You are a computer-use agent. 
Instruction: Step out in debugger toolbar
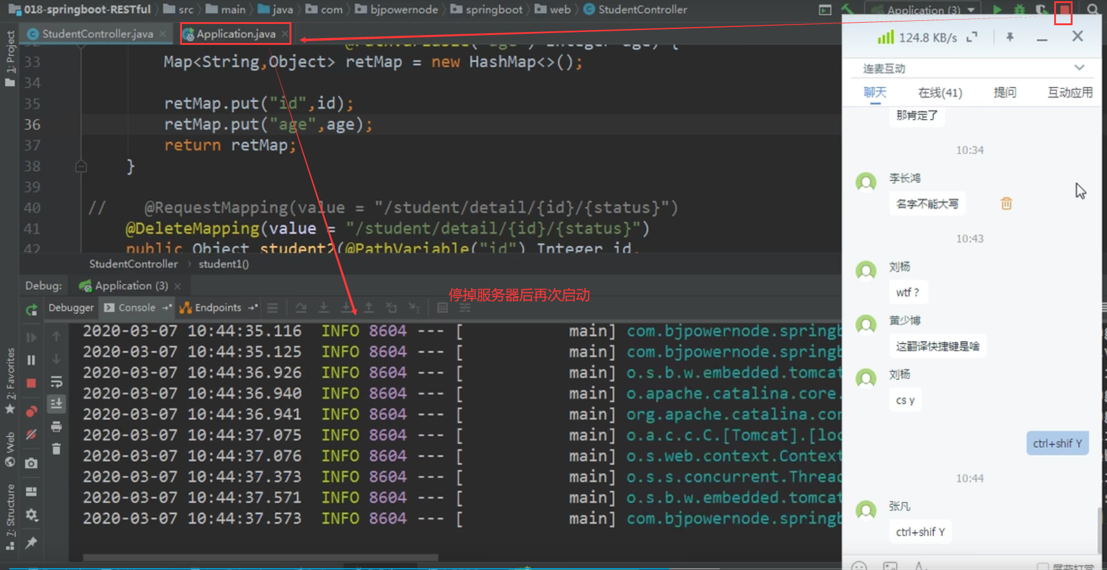click(369, 308)
